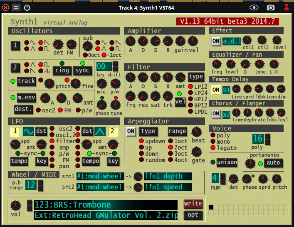294x227 pixels.
Task: Click the 123:BRS:Trombone patch name display
Action: pos(106,205)
